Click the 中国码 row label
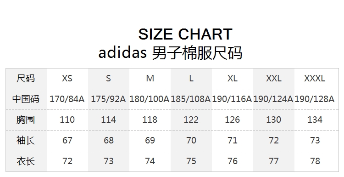The height and width of the screenshot is (177, 344). pos(26,99)
